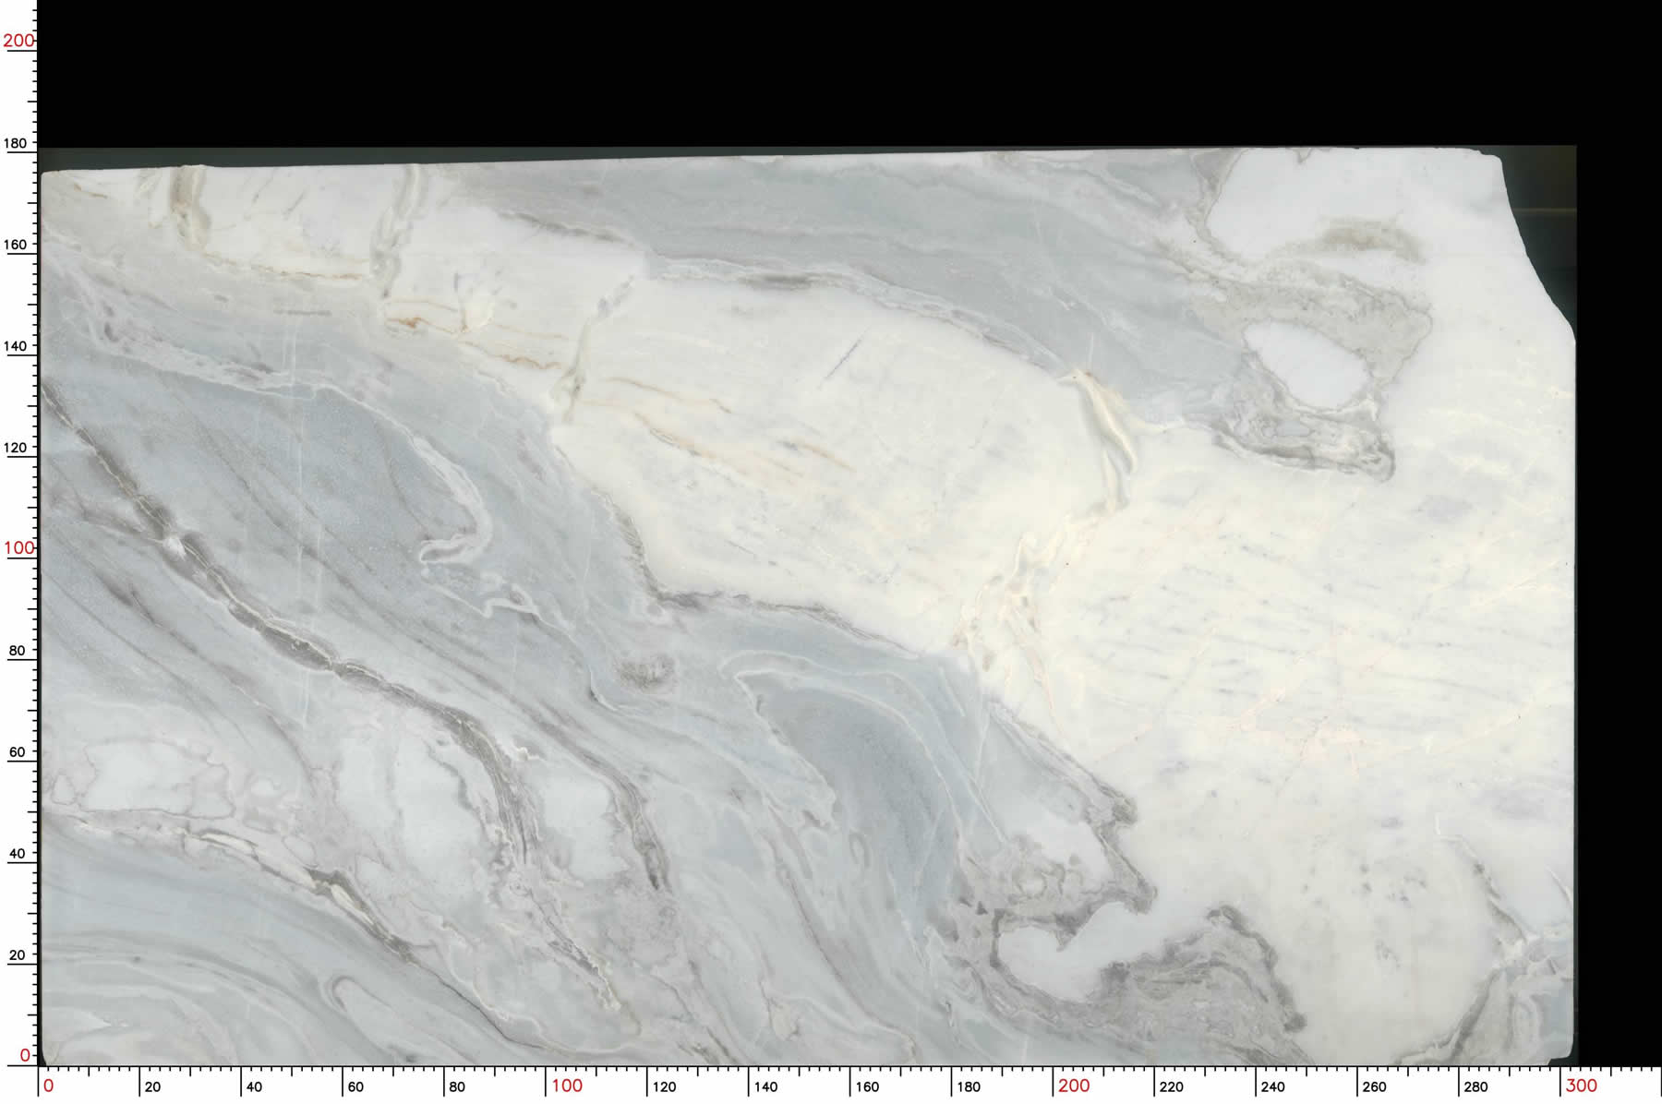Image resolution: width=1662 pixels, height=1104 pixels.
Task: Pick the 60 label on the left ruler
Action: (18, 752)
